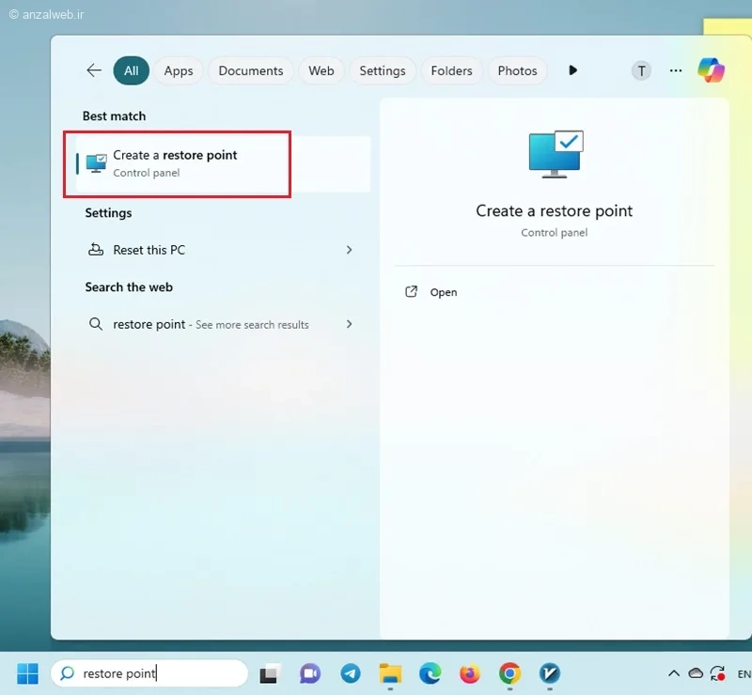752x695 pixels.
Task: Click the taskbar search box with restore point
Action: pos(149,673)
